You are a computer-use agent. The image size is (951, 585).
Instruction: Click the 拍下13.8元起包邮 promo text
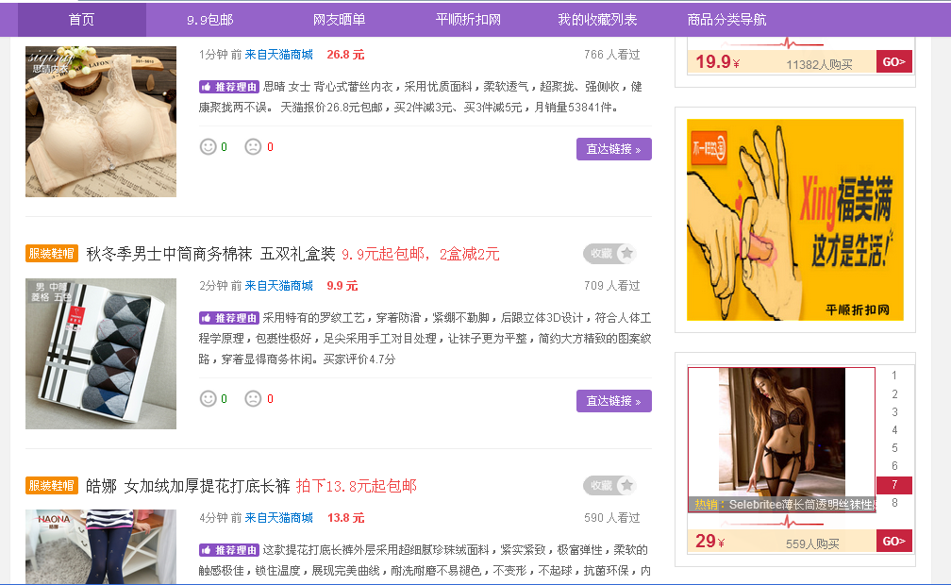point(356,486)
